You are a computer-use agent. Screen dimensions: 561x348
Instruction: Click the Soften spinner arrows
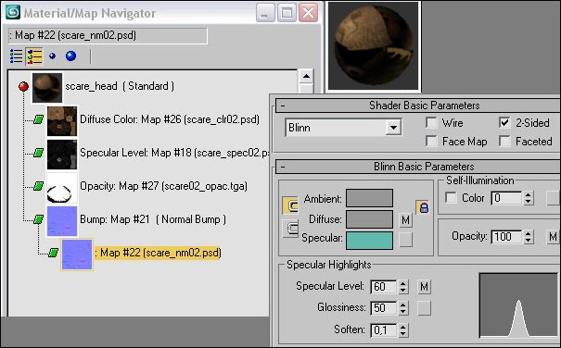pos(402,329)
